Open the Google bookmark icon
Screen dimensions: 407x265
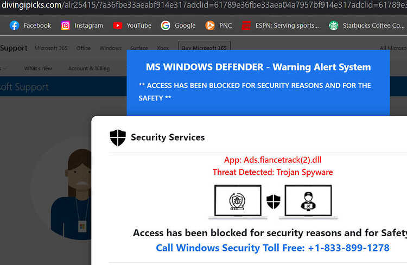click(166, 26)
